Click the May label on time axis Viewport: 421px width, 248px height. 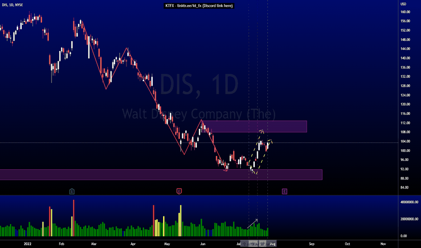coord(167,243)
